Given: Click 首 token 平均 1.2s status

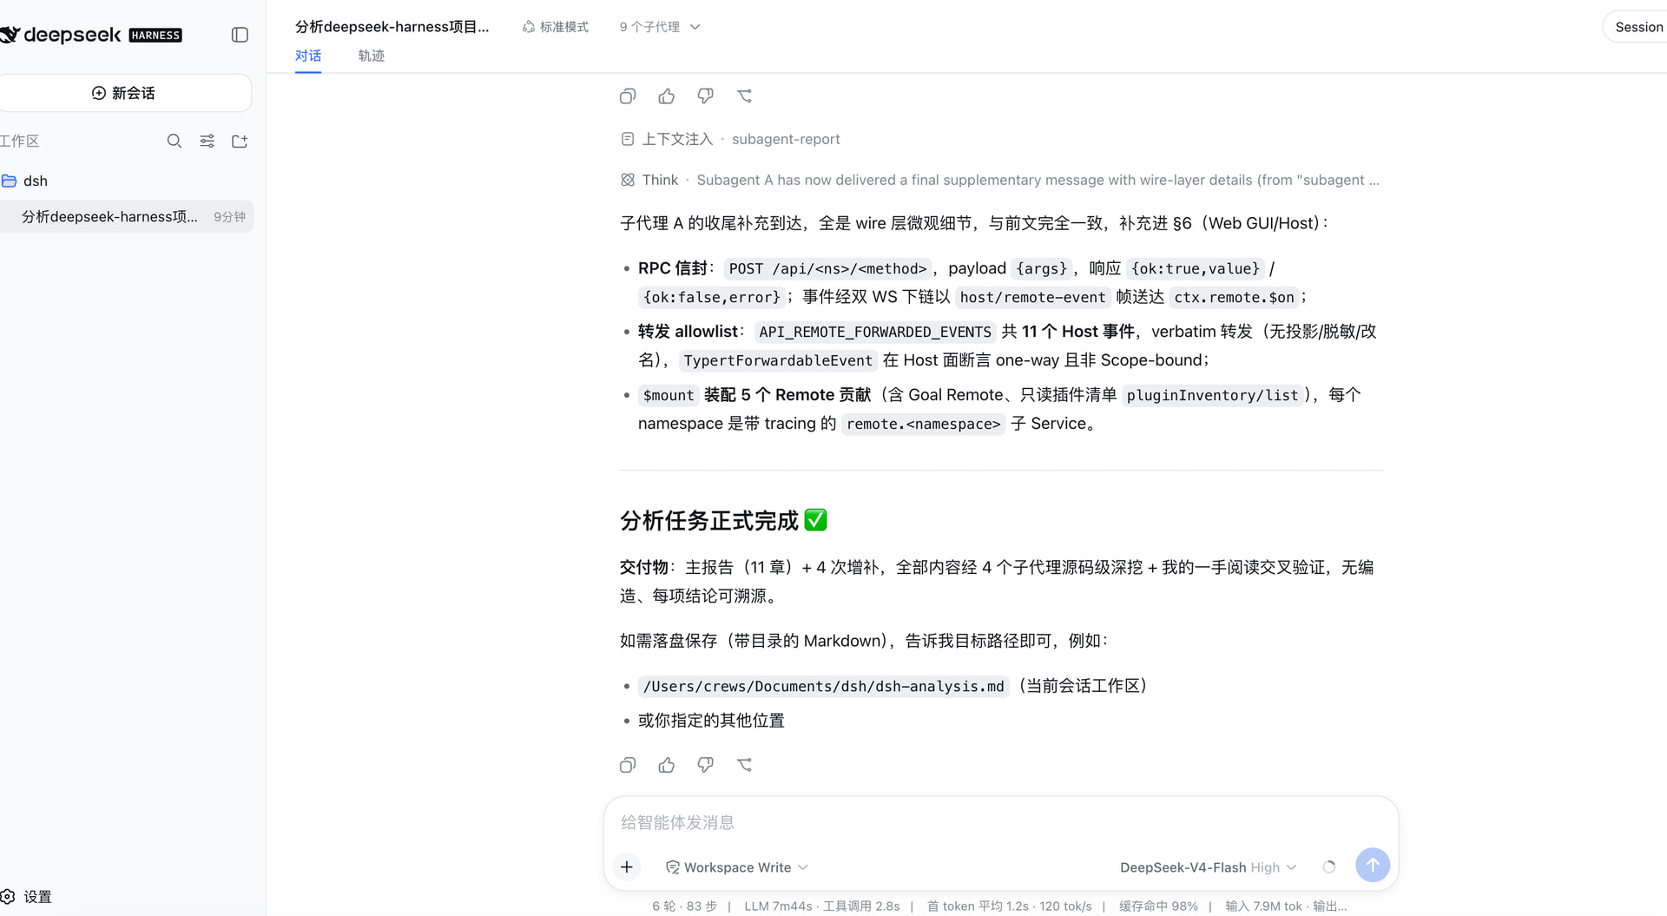Looking at the screenshot, I should click(978, 906).
